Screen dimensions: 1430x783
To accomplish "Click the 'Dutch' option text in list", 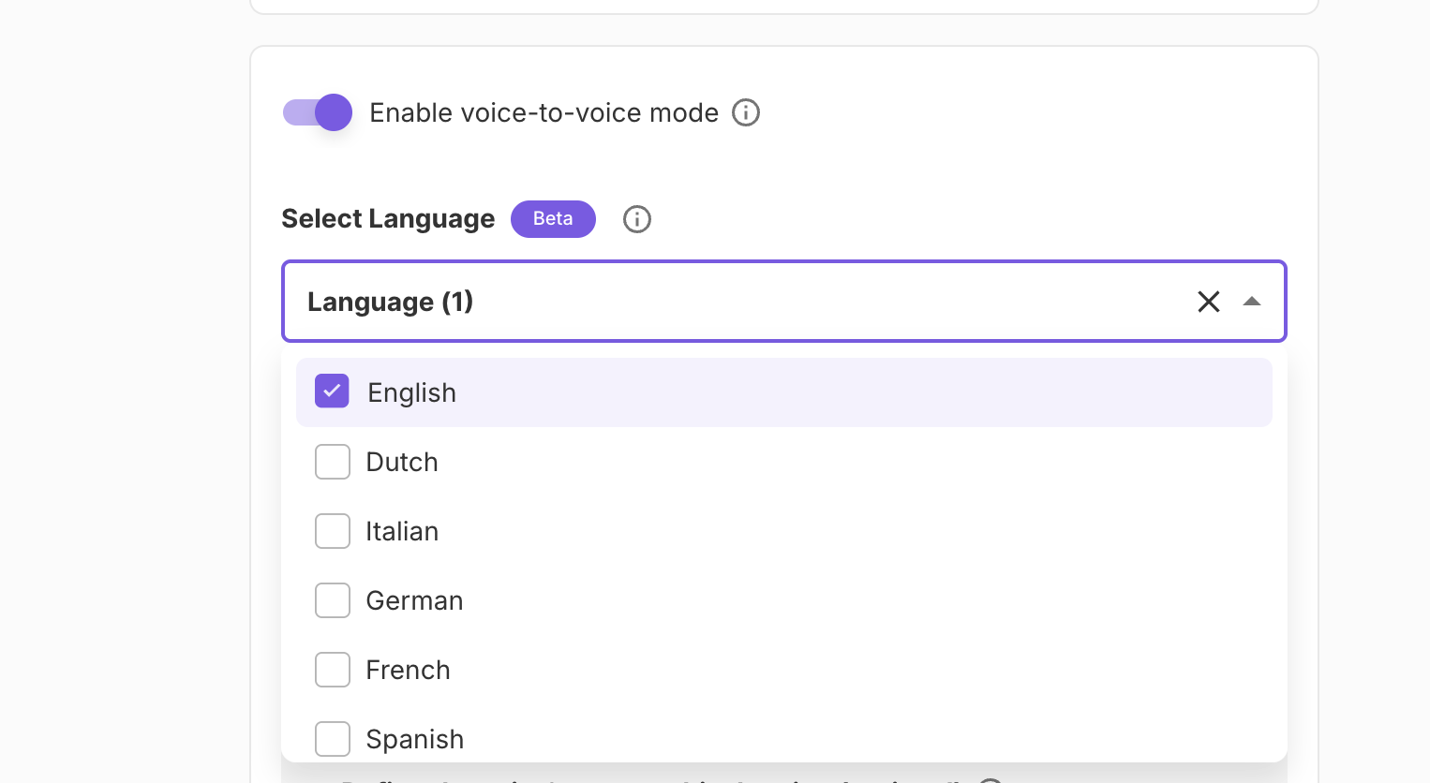I will [x=402, y=462].
